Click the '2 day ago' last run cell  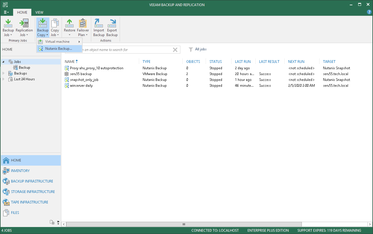[x=242, y=68]
